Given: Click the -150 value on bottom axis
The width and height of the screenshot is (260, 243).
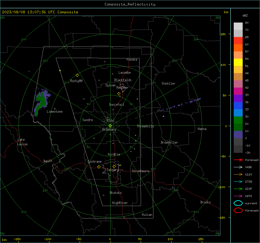Looking at the screenshot, I should click(x=17, y=239).
